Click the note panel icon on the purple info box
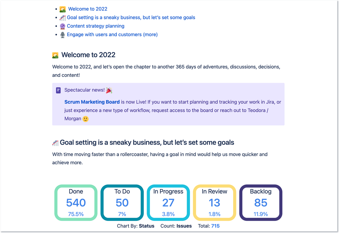Screen dimensions: 339x233 [58, 90]
